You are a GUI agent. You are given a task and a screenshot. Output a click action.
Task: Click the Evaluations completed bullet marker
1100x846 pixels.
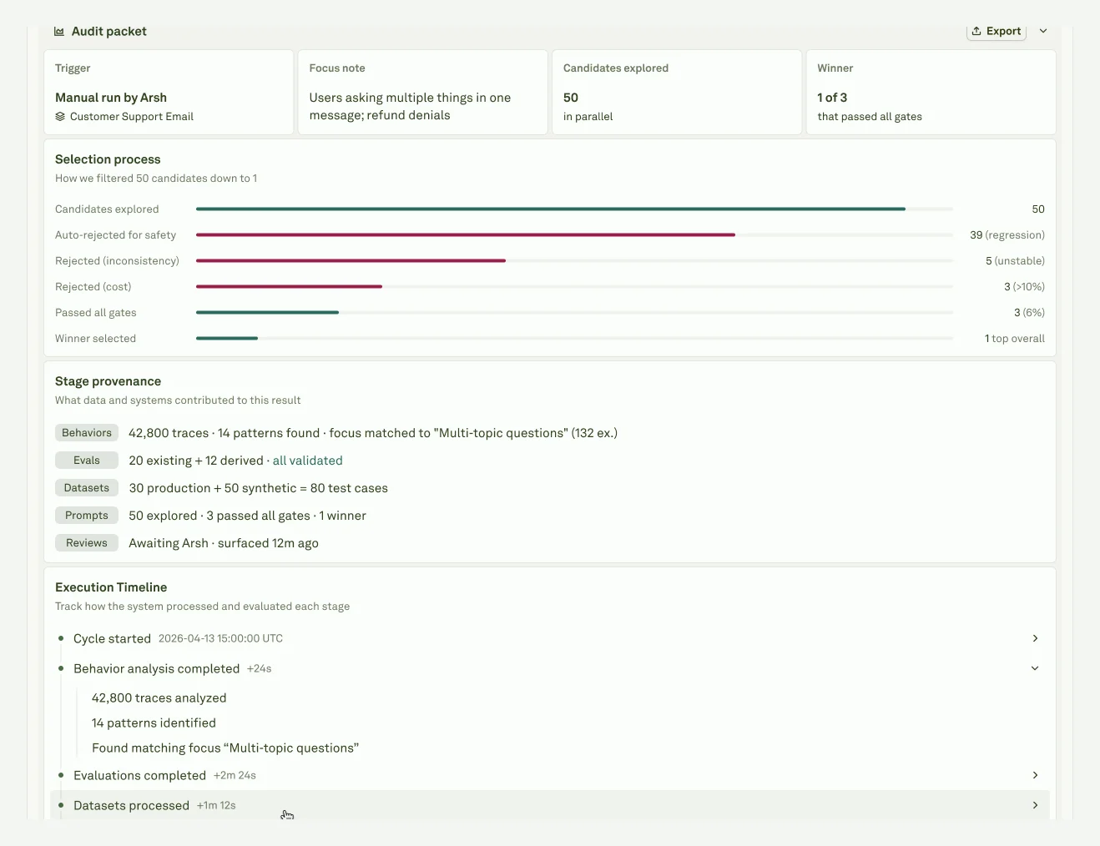[x=61, y=775]
